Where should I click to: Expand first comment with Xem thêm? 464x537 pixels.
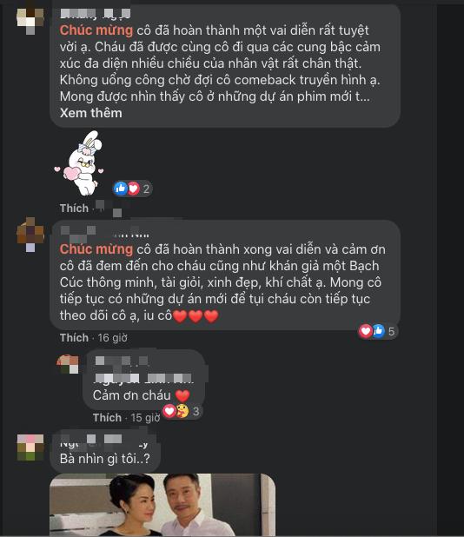click(x=90, y=113)
